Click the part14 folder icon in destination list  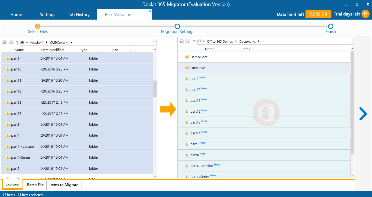pos(187,133)
